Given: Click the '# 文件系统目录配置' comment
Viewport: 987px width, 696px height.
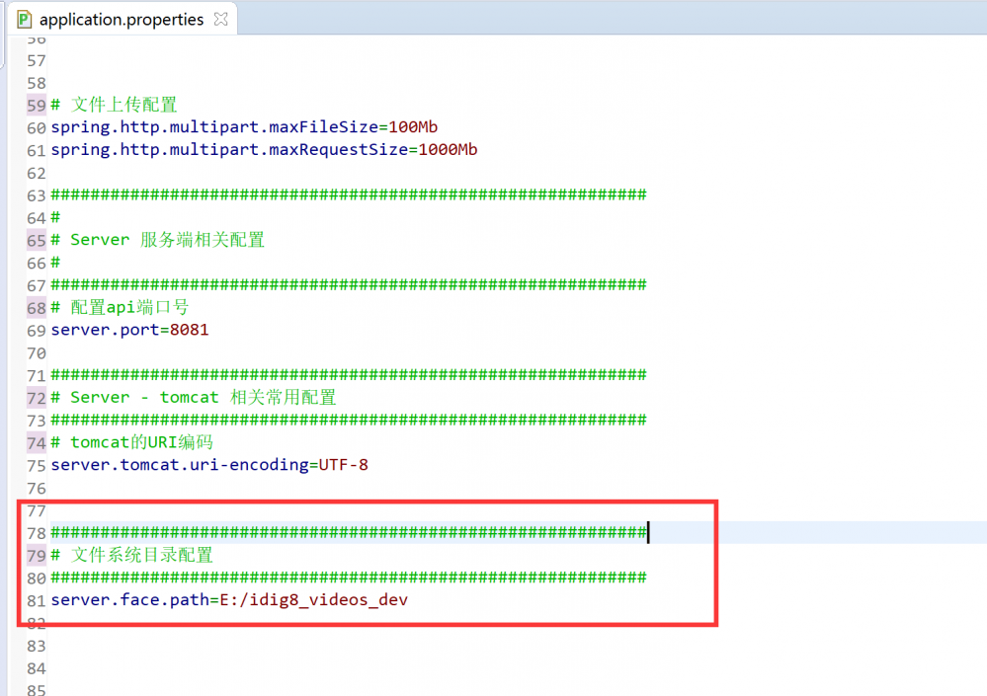Looking at the screenshot, I should coord(131,555).
